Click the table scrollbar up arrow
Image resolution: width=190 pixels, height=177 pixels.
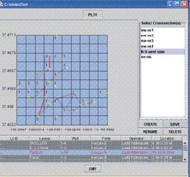[x=185, y=143]
